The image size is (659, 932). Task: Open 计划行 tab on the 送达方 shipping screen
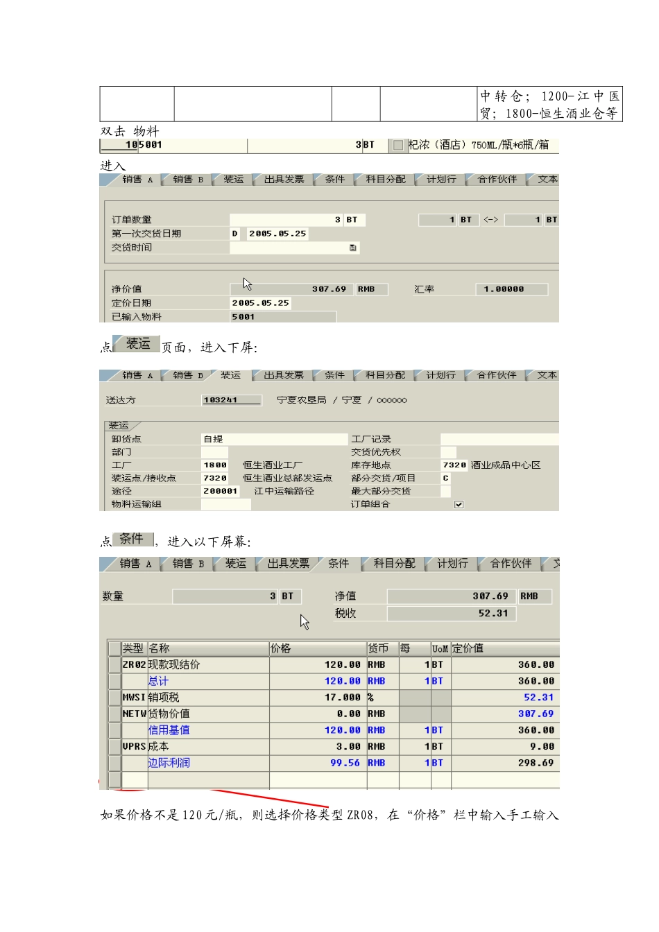click(440, 375)
